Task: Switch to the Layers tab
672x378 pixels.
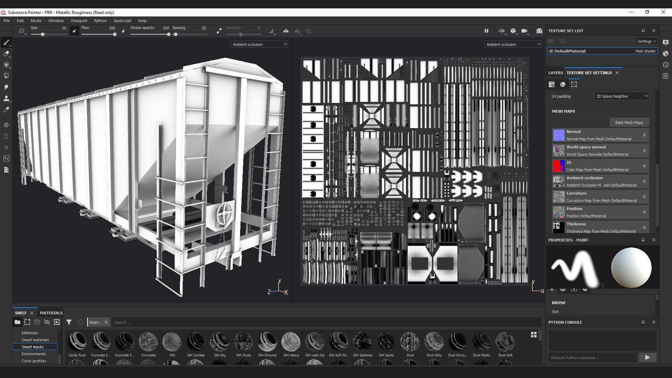Action: [x=555, y=73]
